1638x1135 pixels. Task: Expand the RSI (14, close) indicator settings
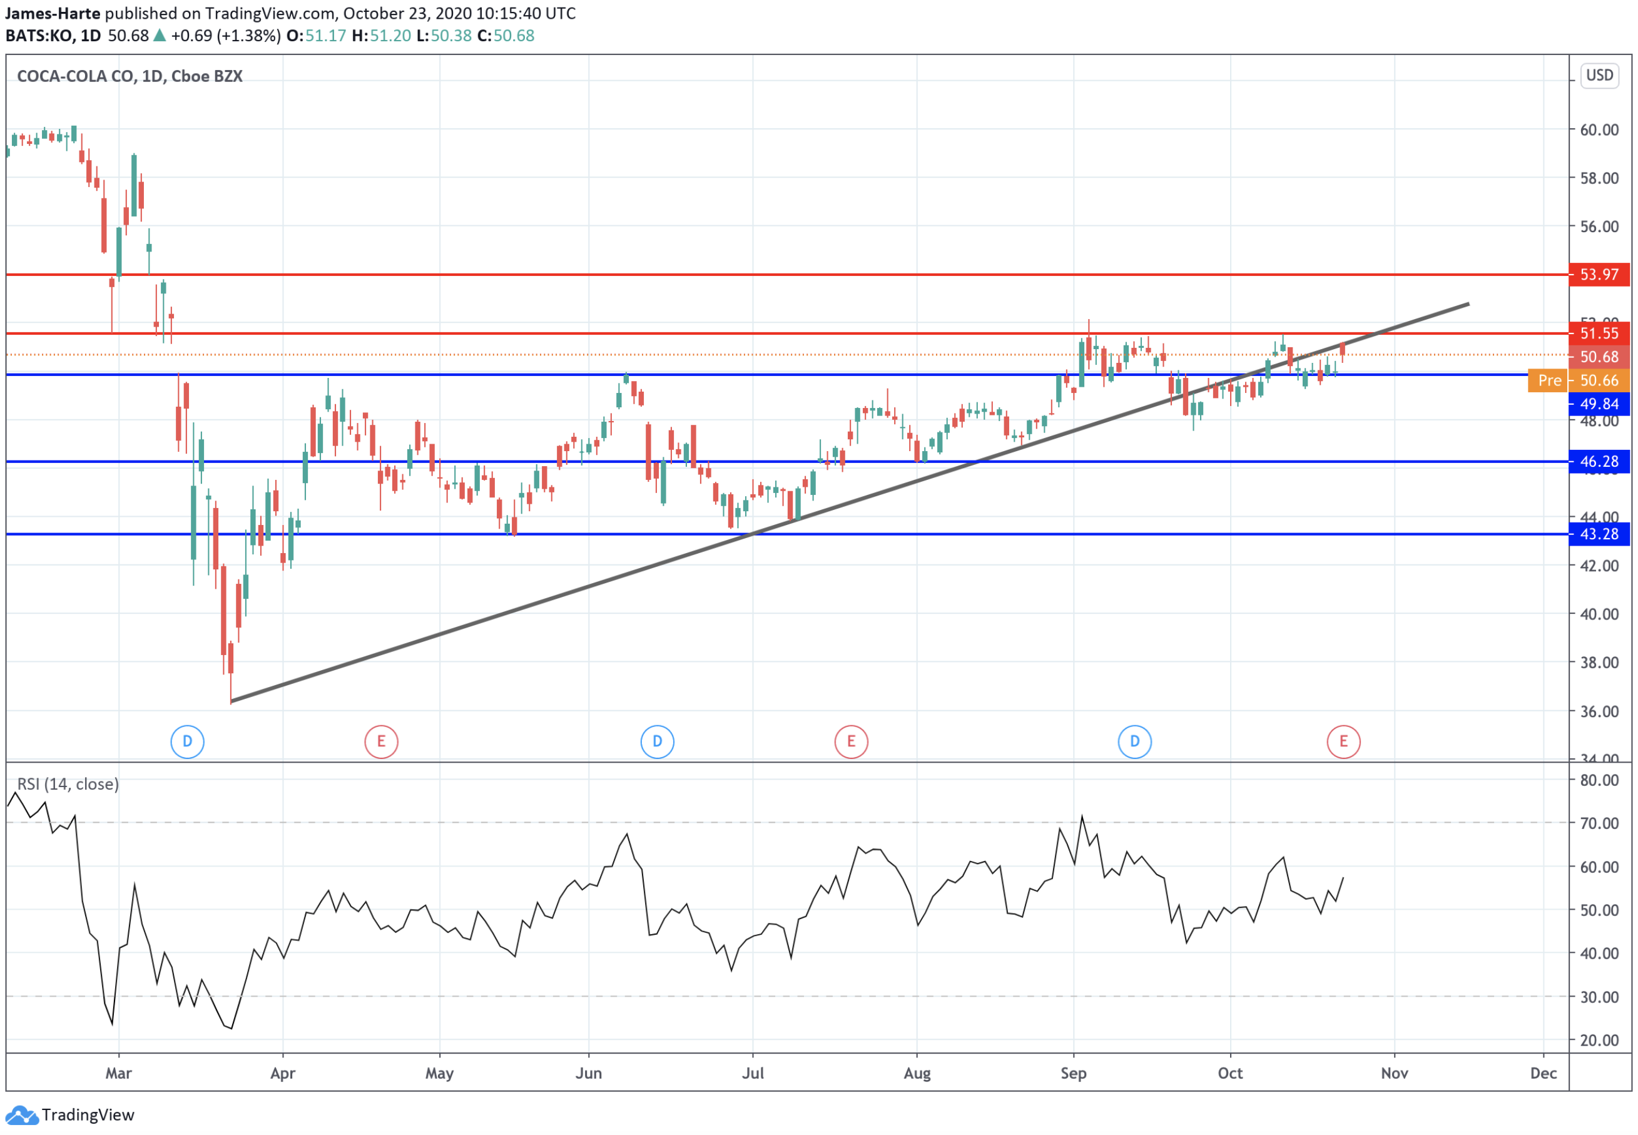click(x=68, y=785)
